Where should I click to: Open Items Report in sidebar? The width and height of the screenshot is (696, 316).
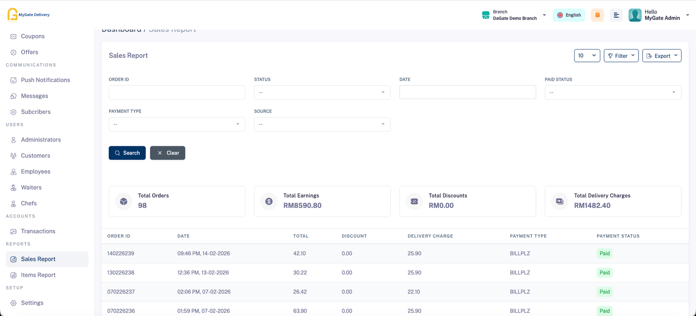pos(38,275)
